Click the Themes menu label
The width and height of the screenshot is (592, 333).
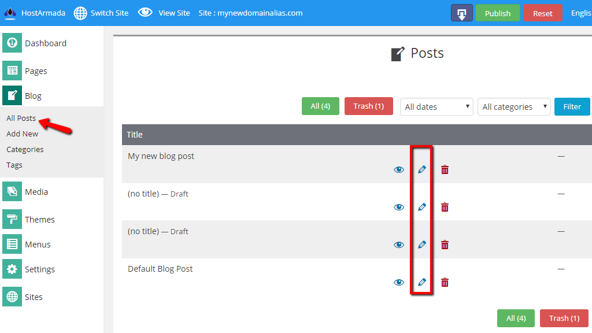(40, 219)
